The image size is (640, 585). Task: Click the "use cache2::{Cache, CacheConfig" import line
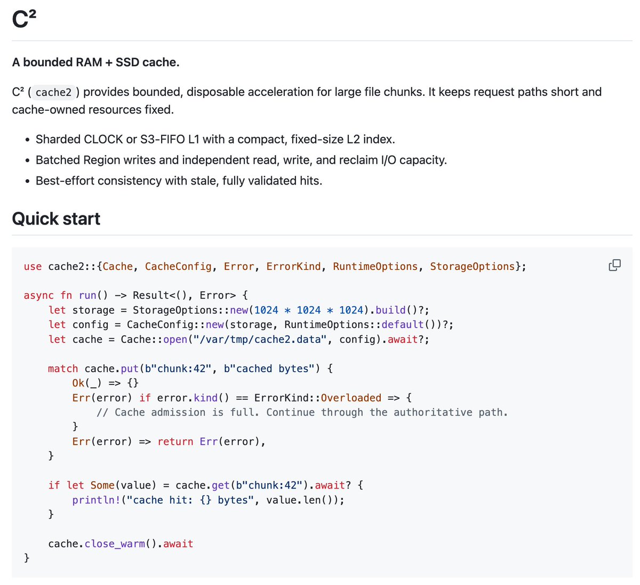click(275, 266)
